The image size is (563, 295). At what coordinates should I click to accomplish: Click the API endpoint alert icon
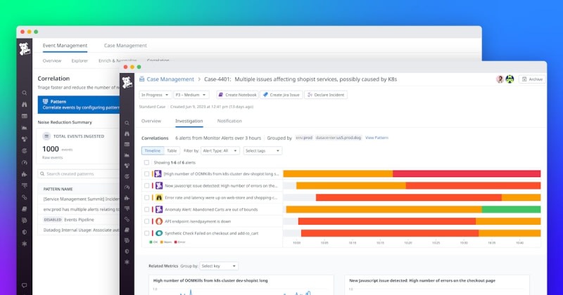click(159, 221)
